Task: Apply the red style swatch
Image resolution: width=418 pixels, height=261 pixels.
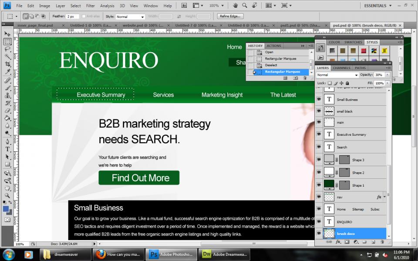Action: [x=363, y=50]
